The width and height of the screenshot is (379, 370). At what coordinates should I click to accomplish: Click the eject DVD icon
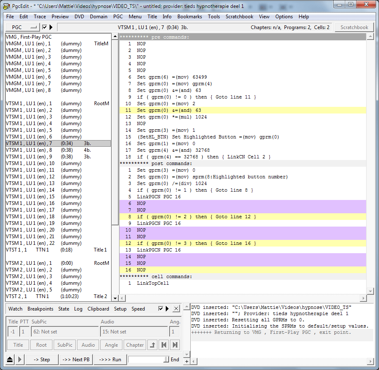click(9, 360)
